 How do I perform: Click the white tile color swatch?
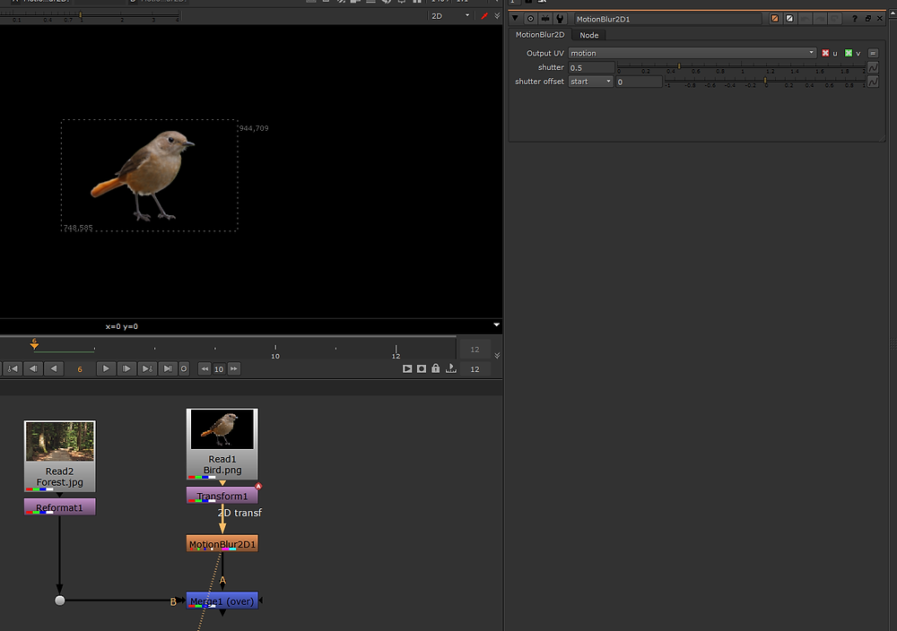pos(789,18)
